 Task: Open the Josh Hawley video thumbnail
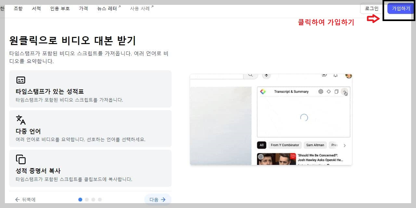[x=276, y=159]
